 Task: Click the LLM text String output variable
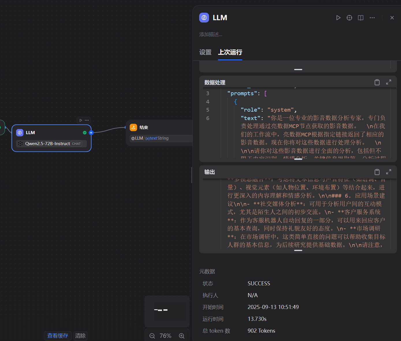161,138
